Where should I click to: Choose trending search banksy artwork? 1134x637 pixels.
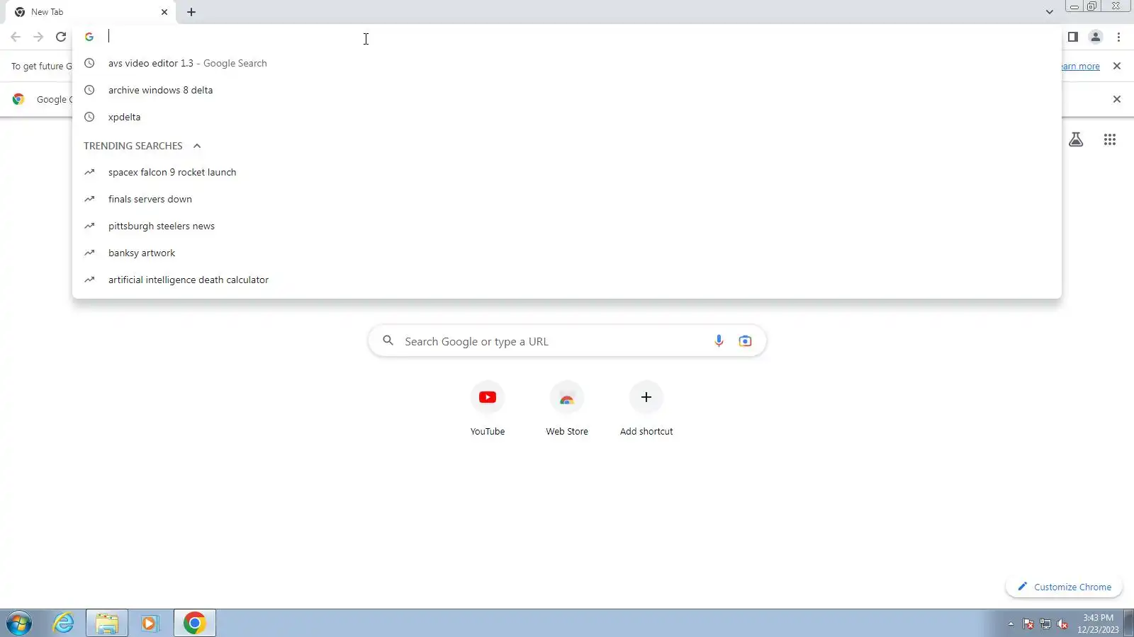(567, 253)
